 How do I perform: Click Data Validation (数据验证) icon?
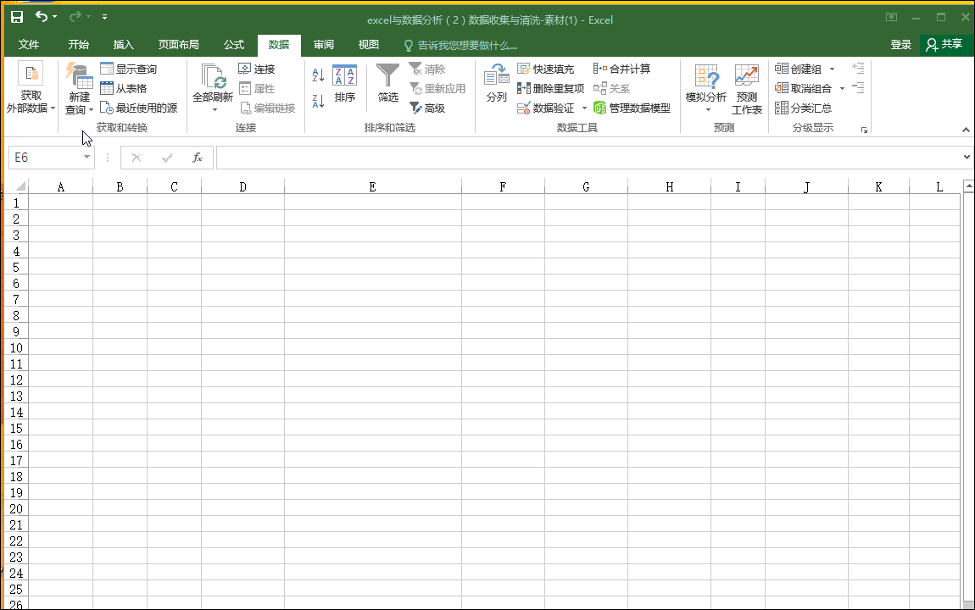coord(524,108)
